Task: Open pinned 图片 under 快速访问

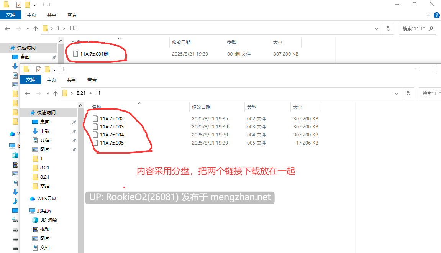Action: click(x=45, y=149)
